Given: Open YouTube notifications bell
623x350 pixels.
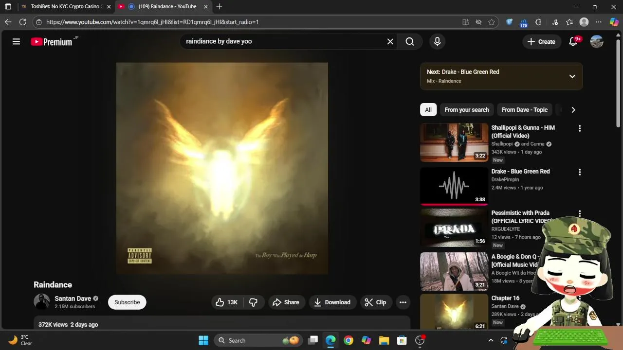Looking at the screenshot, I should coord(573,42).
